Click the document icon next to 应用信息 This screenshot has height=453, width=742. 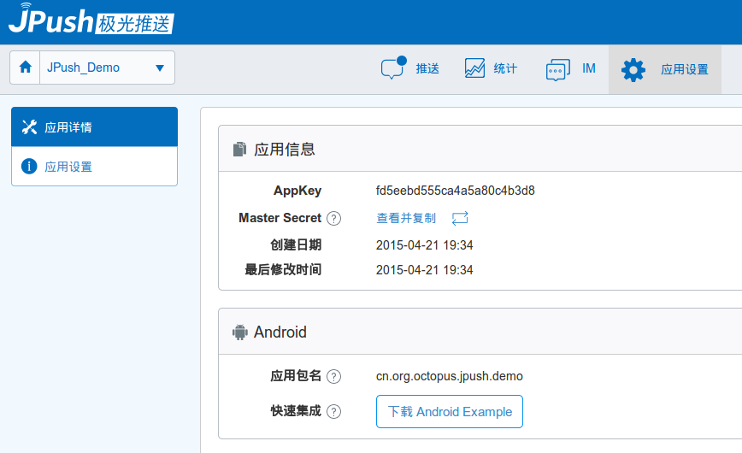[x=239, y=149]
